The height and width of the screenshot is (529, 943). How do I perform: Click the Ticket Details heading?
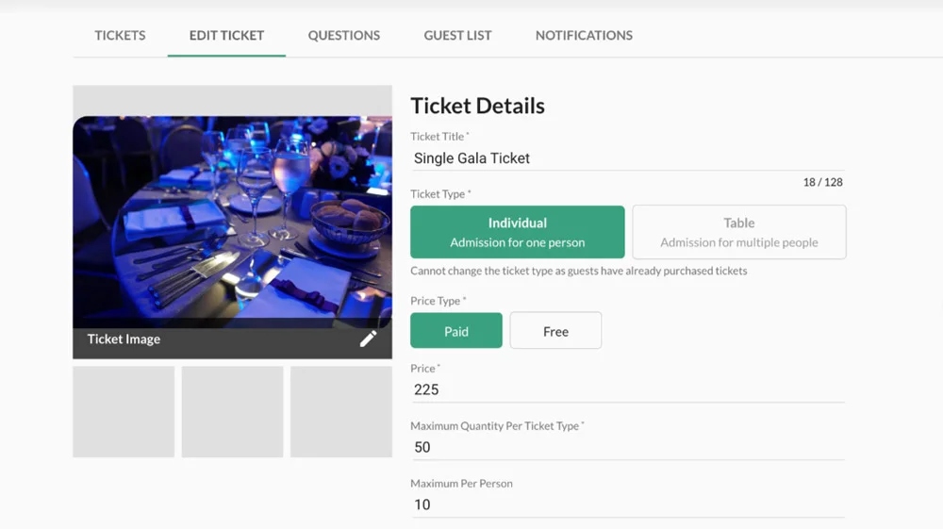tap(477, 106)
